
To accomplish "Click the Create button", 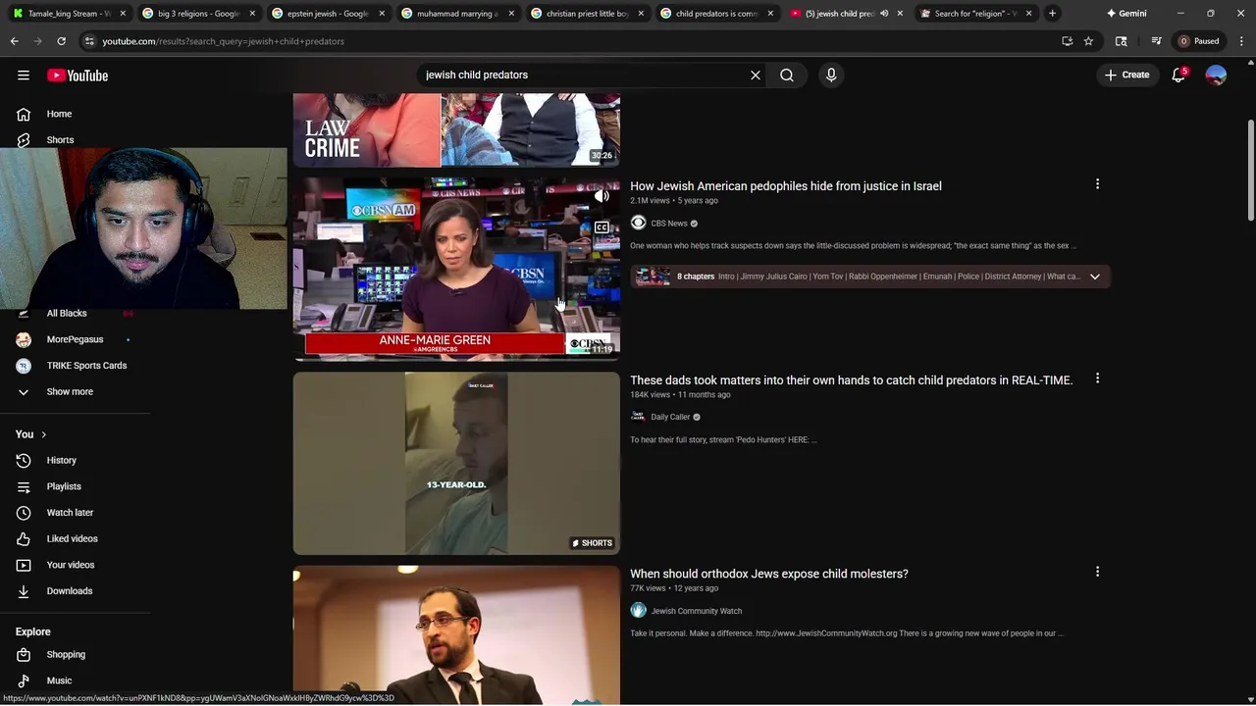I will (x=1126, y=75).
